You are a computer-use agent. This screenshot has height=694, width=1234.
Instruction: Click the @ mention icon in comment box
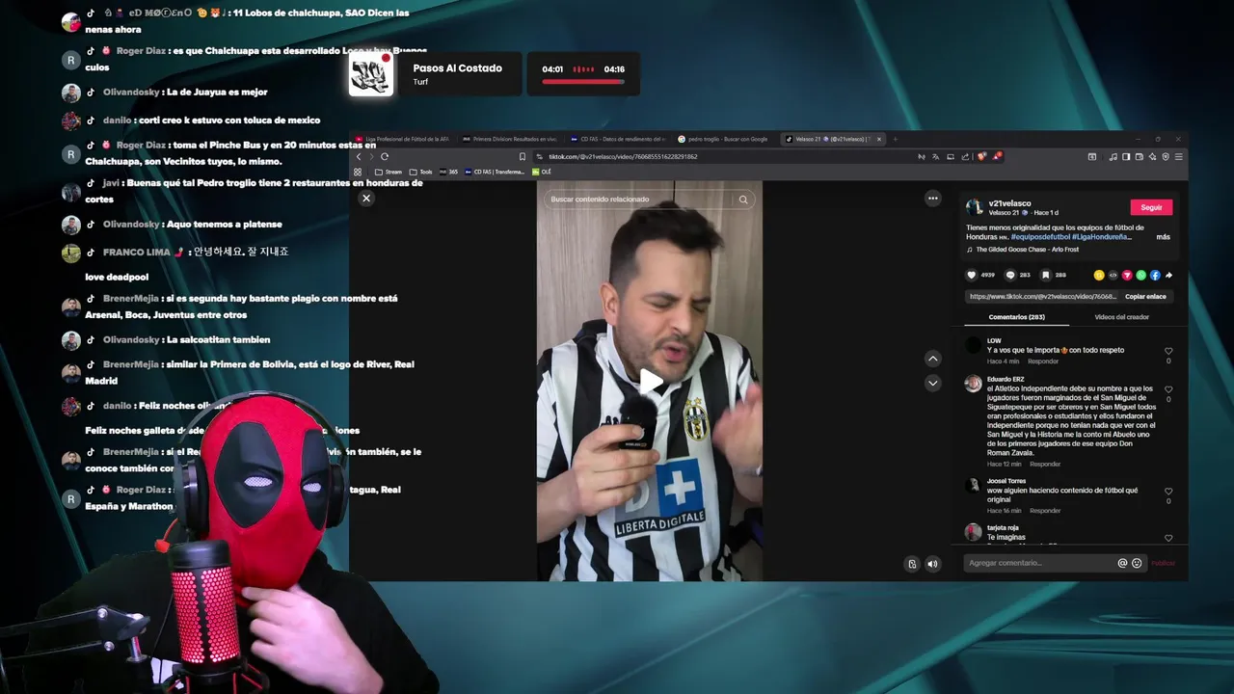(x=1122, y=563)
